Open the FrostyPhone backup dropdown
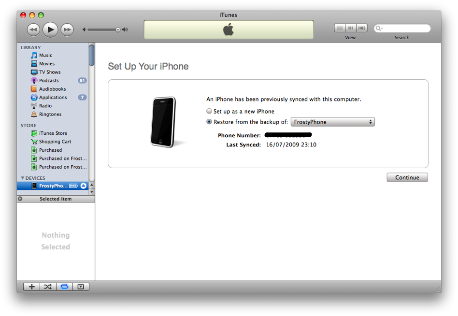This screenshot has width=458, height=316. tap(332, 122)
